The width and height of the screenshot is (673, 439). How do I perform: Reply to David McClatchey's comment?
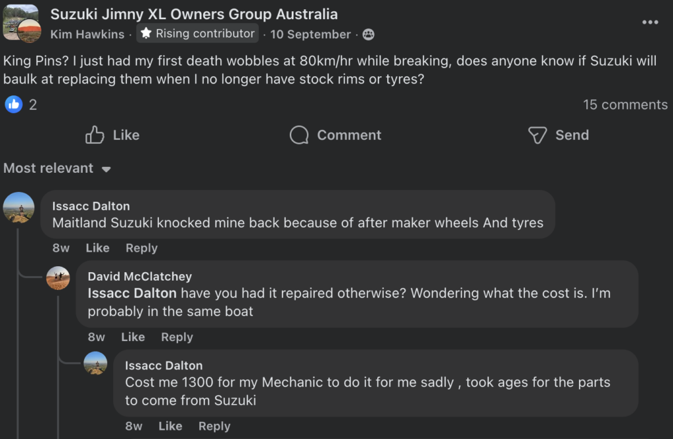(177, 337)
